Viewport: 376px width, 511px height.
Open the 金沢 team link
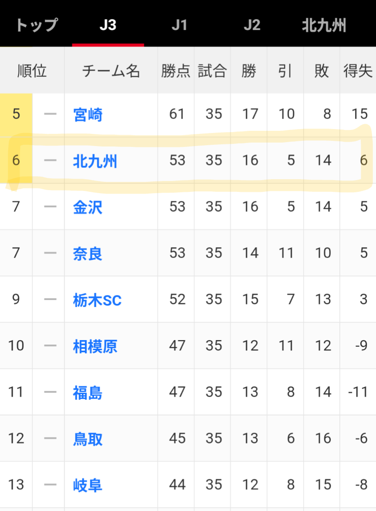[x=88, y=207]
